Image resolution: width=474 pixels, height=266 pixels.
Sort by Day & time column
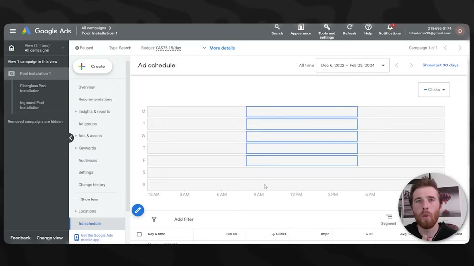pos(157,234)
